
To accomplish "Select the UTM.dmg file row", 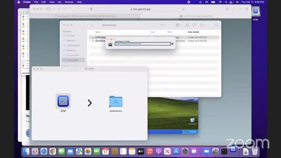I will (x=154, y=37).
